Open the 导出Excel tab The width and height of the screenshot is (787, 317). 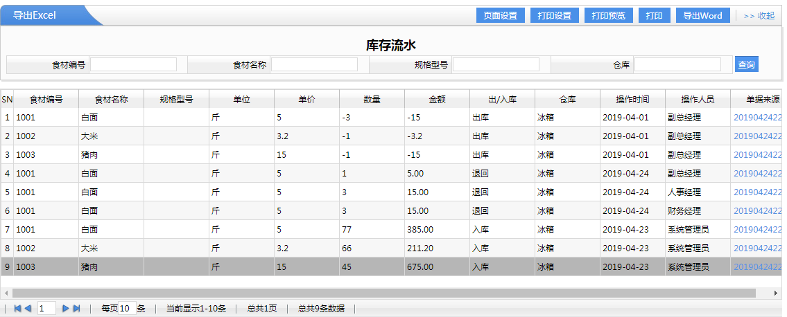35,15
